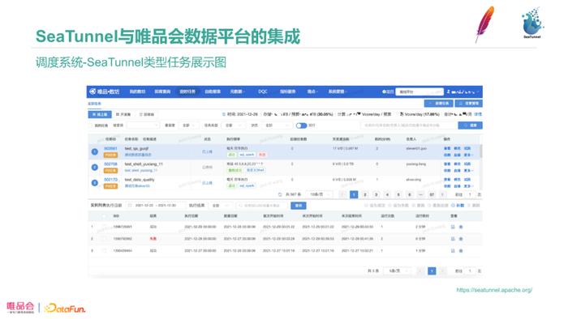Click the blue search button beside task search box
The height and width of the screenshot is (319, 568).
tap(470, 125)
